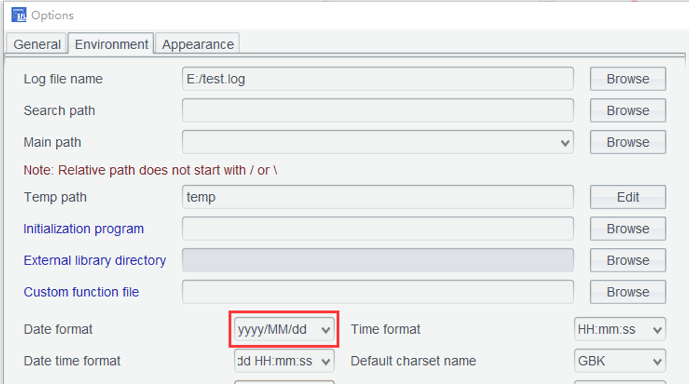Browse for the external library directory

tap(627, 260)
